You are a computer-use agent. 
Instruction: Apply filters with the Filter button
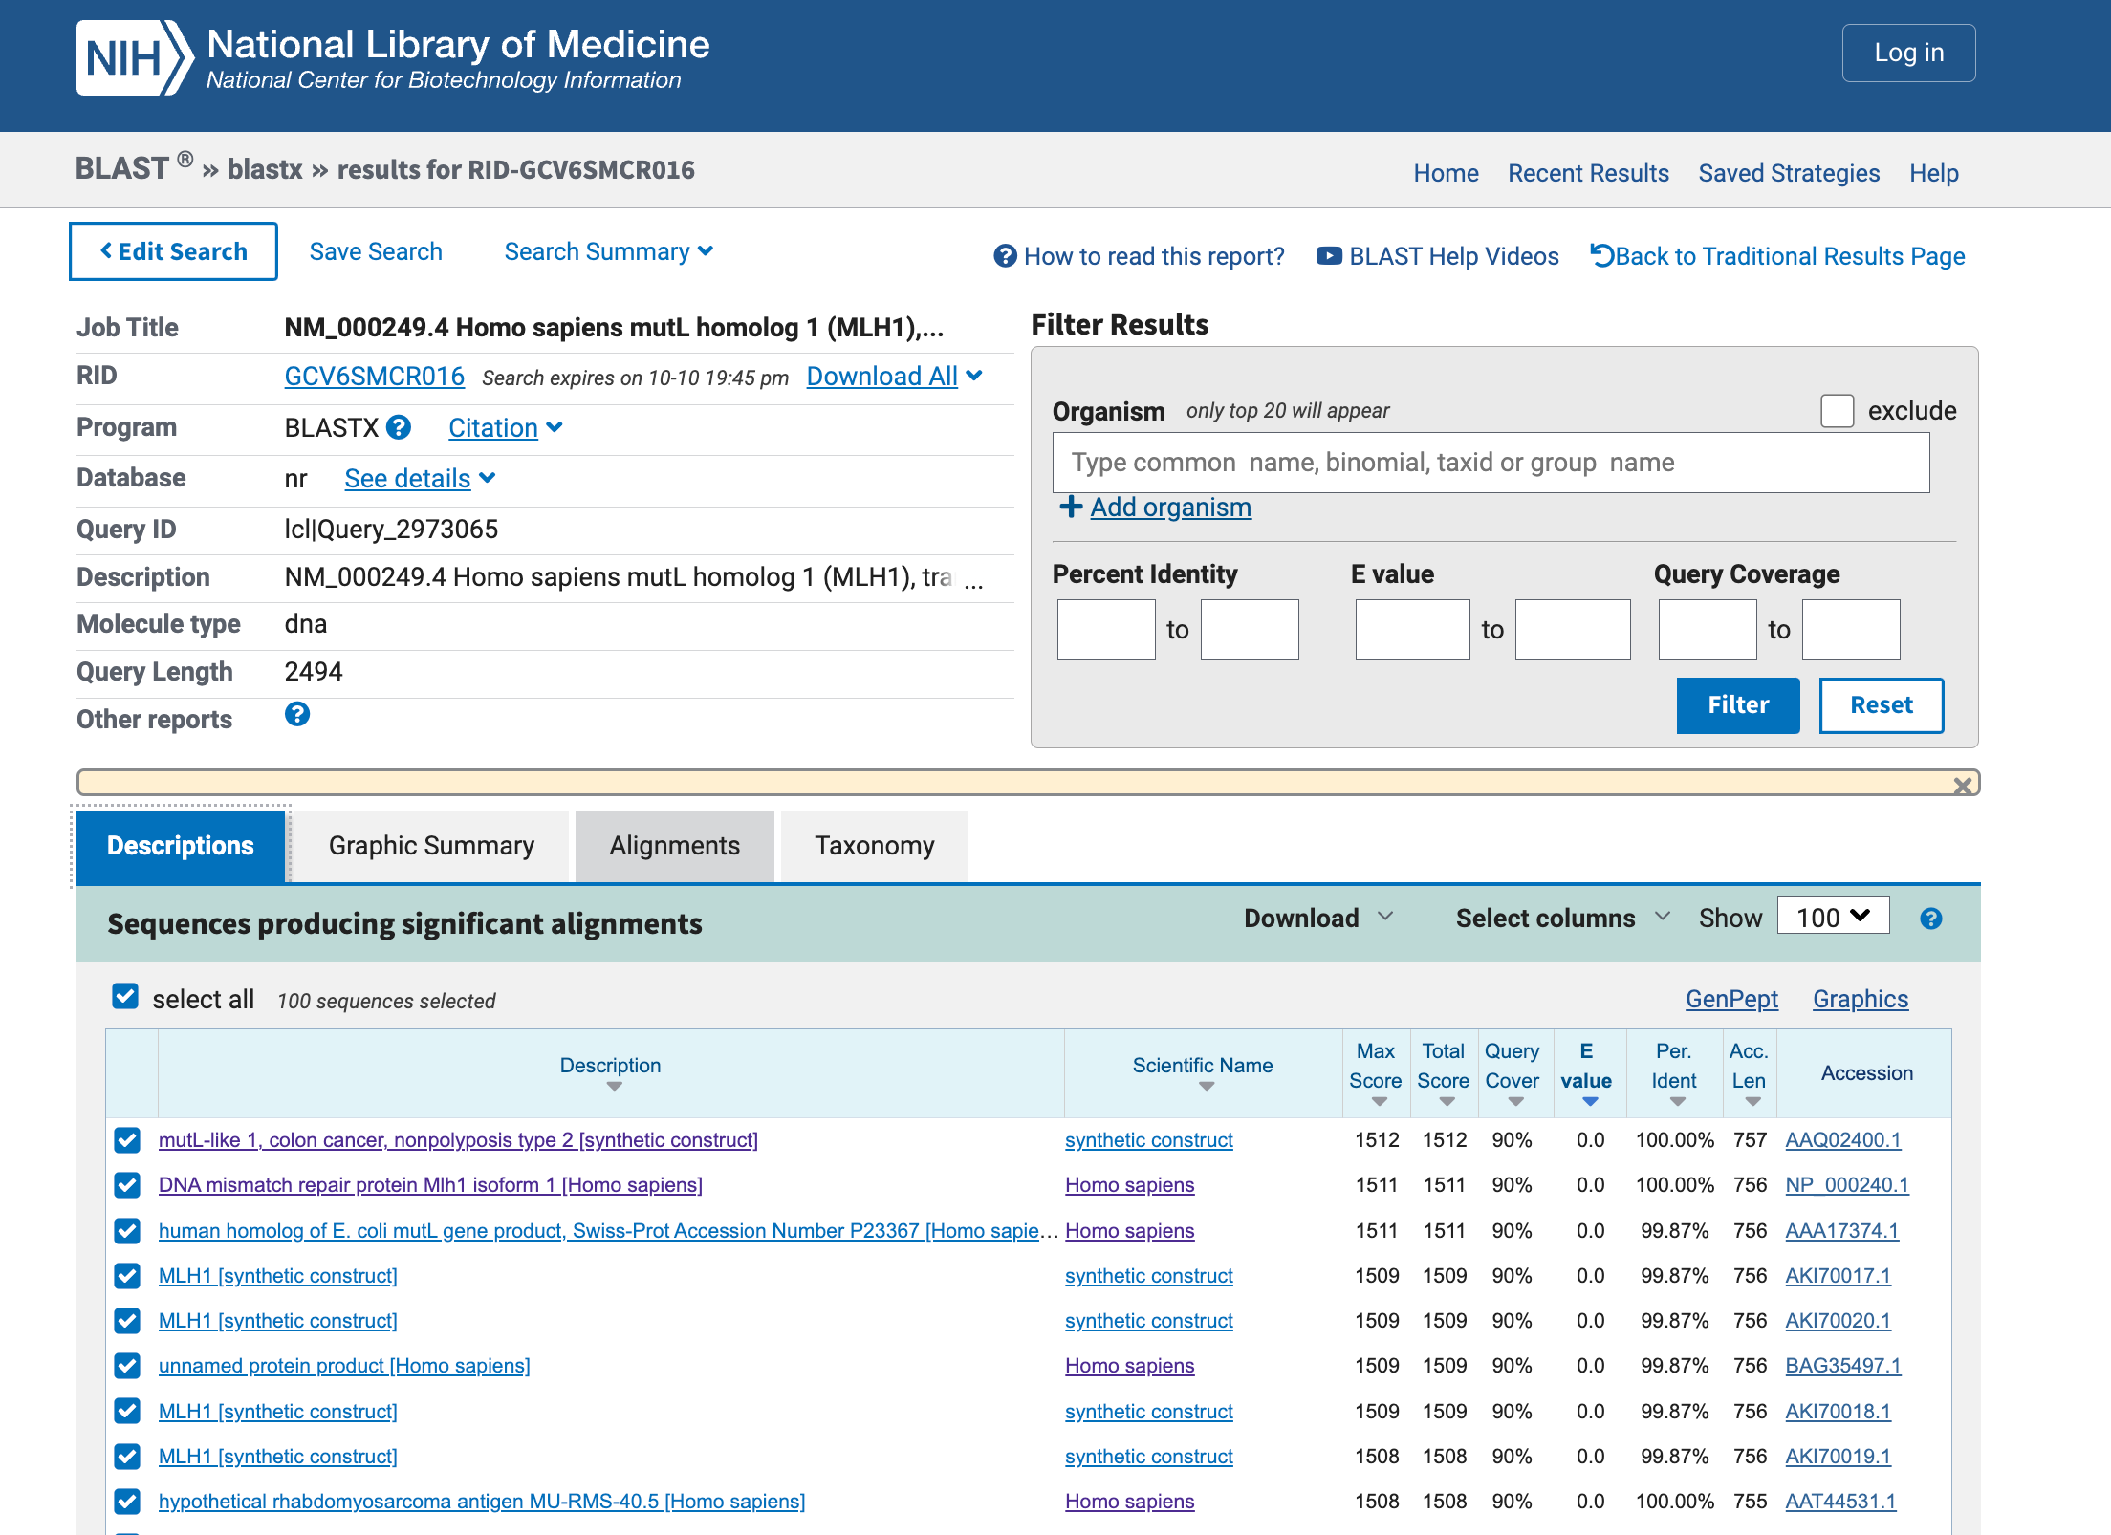coord(1737,705)
